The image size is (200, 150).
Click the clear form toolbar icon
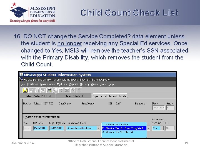(43, 90)
